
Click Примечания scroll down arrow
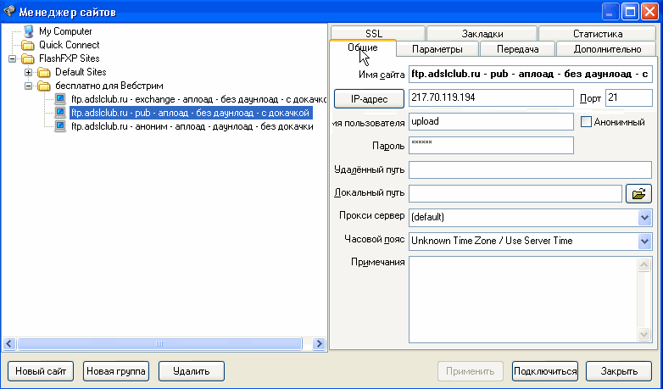coord(644,334)
